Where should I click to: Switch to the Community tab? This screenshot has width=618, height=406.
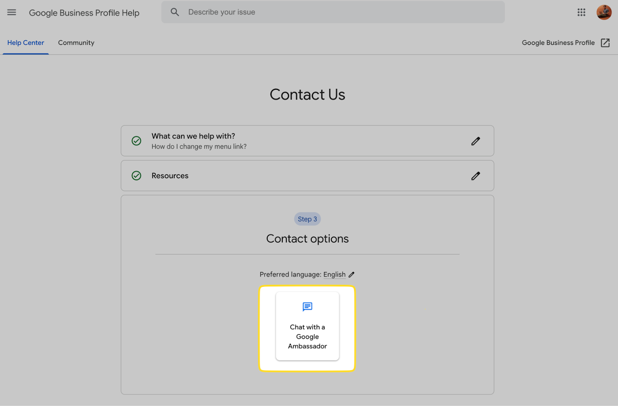(76, 43)
